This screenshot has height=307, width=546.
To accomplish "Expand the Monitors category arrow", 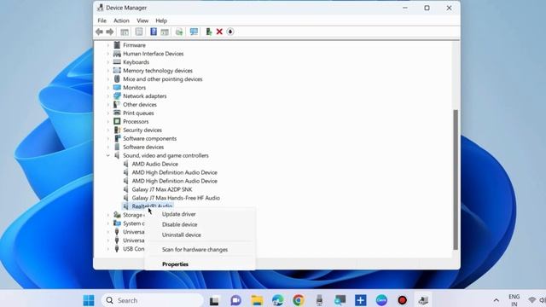I will (108, 87).
